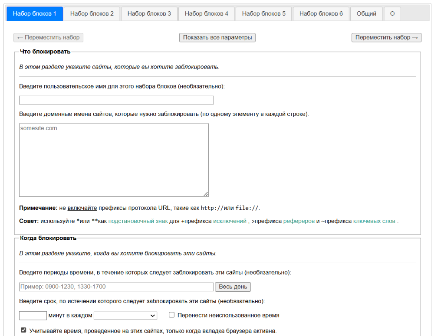Follow the исключений link
This screenshot has width=434, height=336.
tap(230, 221)
